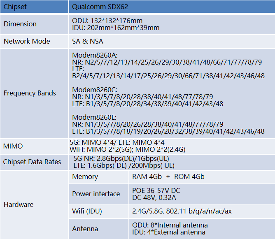Select the ODU 132*132*176mm dimension line
Viewport: 275px width, 239px height.
pyautogui.click(x=107, y=21)
